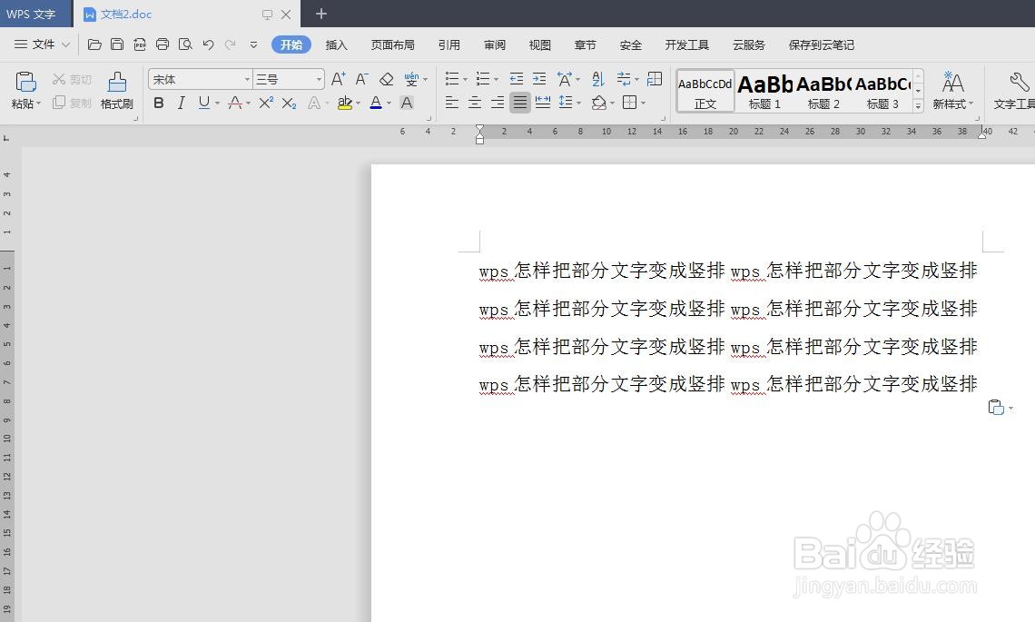Image resolution: width=1035 pixels, height=622 pixels.
Task: Open borders dropdown arrow
Action: 643,103
